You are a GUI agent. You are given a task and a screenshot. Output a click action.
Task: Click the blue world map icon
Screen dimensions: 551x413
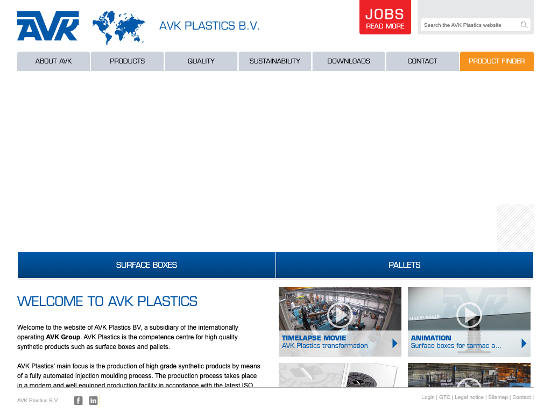(x=118, y=27)
